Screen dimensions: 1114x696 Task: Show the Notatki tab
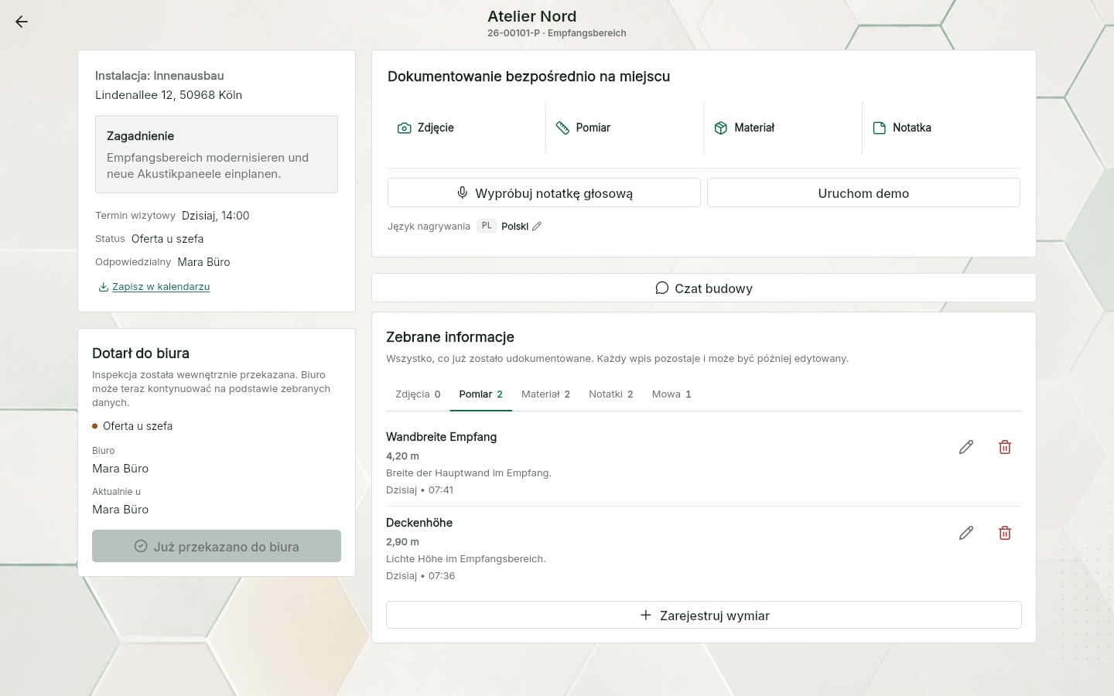[611, 394]
